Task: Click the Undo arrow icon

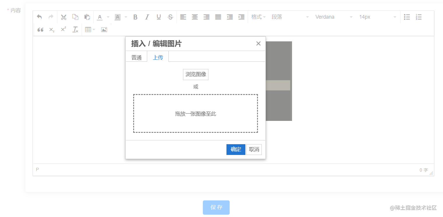Action: point(39,17)
